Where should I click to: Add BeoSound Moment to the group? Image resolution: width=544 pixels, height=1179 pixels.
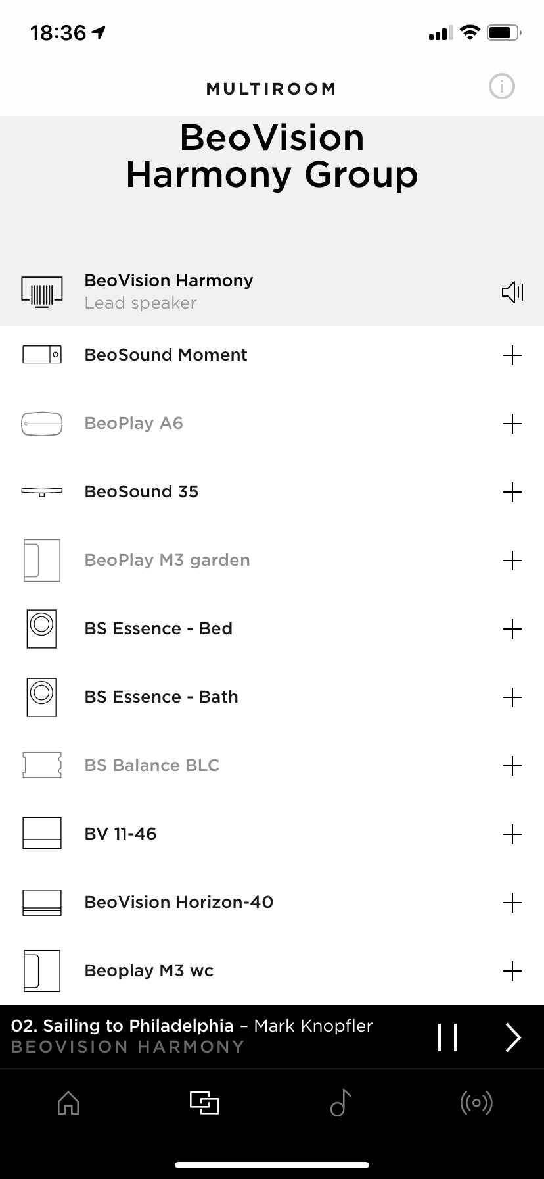pyautogui.click(x=512, y=355)
